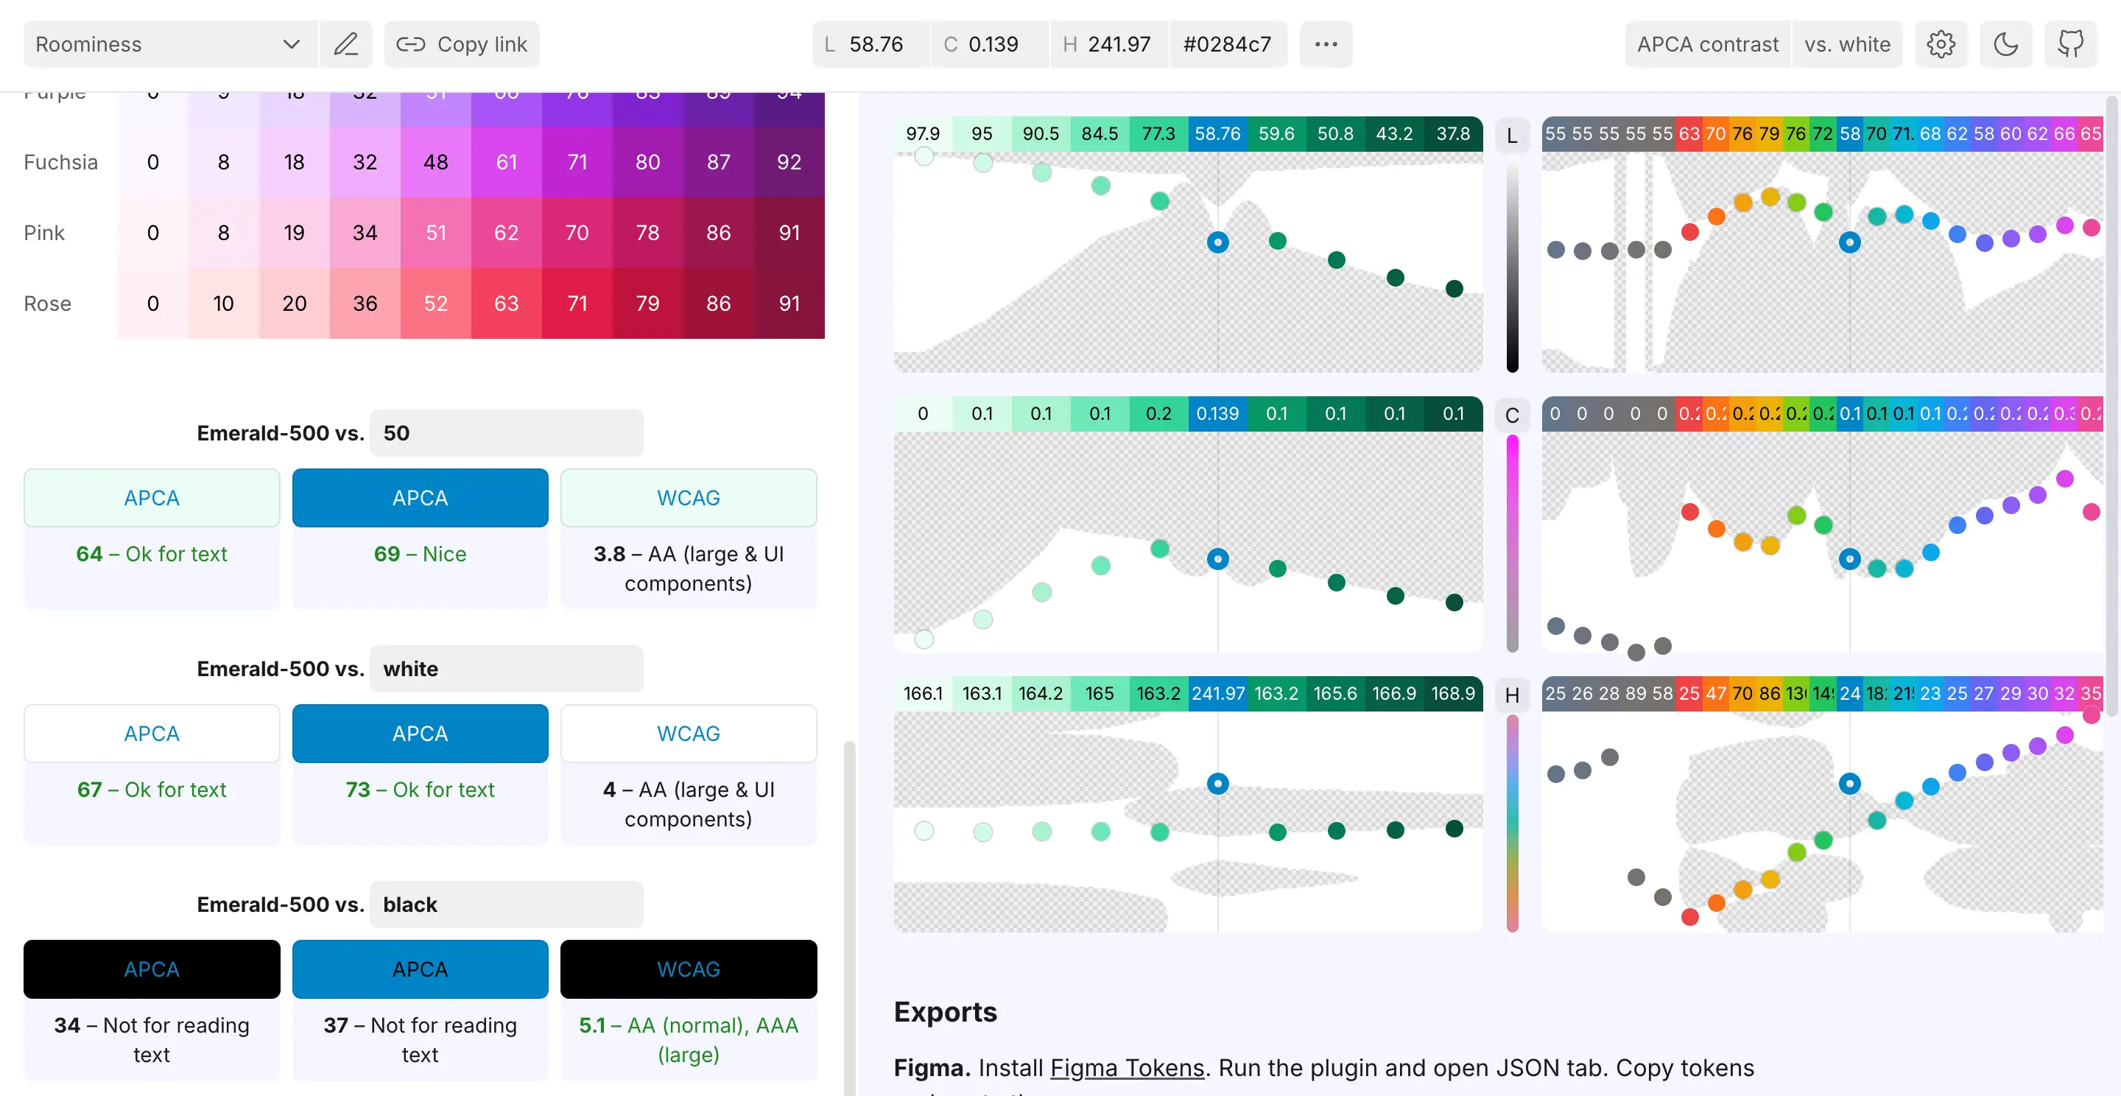Select Rose 63 color swatch

507,304
